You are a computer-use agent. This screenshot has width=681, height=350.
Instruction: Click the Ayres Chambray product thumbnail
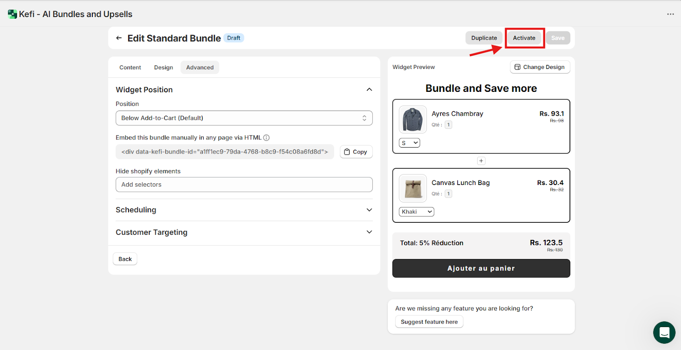pos(412,120)
